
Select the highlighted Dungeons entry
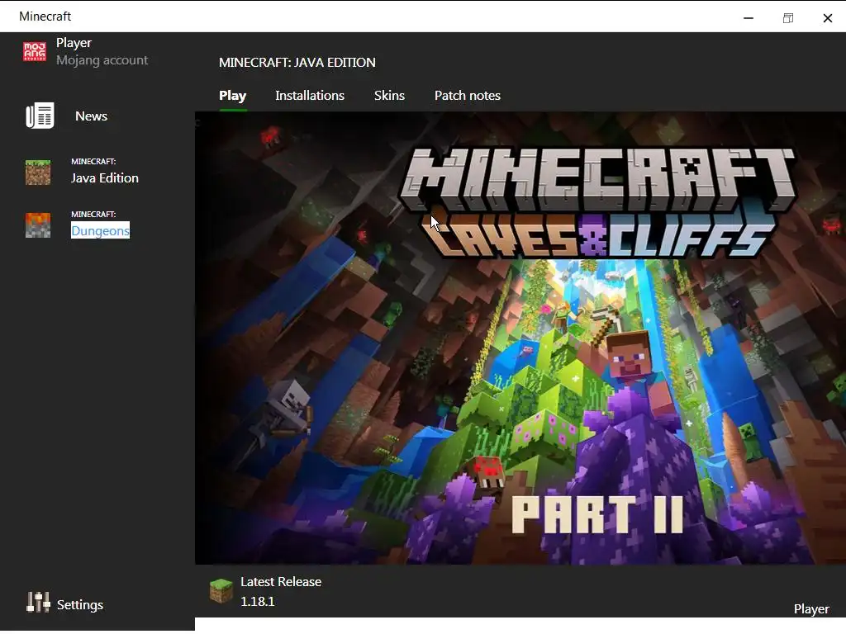[x=100, y=230]
